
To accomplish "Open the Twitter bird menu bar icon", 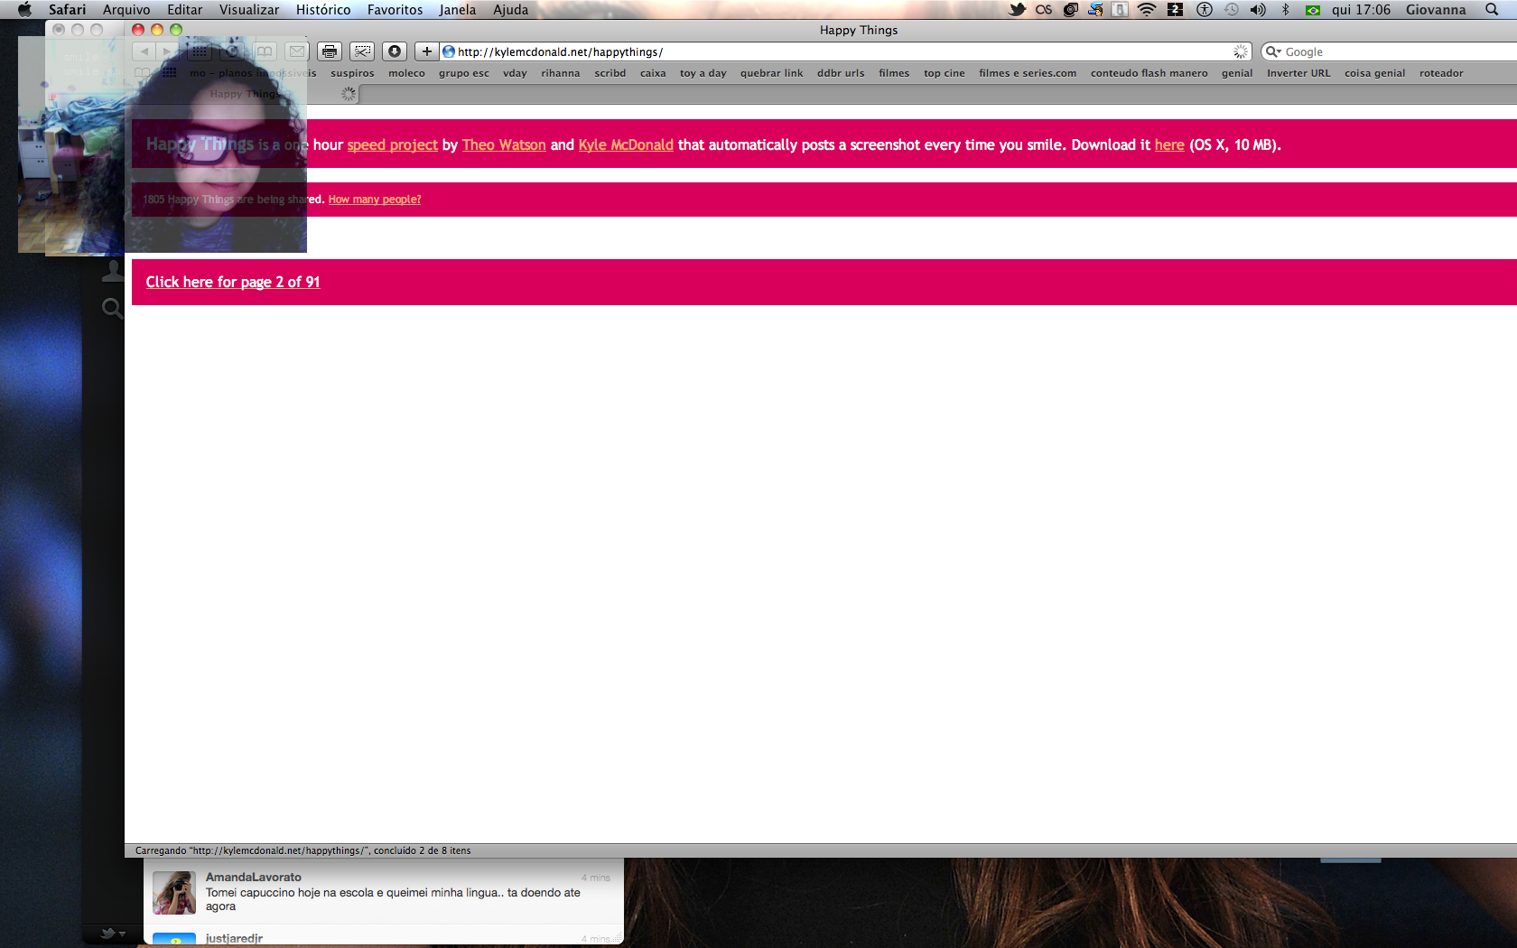I will pyautogui.click(x=1018, y=10).
